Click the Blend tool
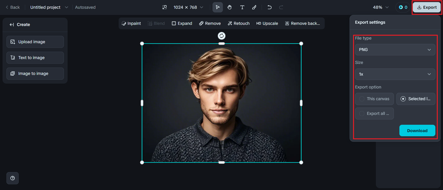The image size is (443, 190). click(156, 23)
